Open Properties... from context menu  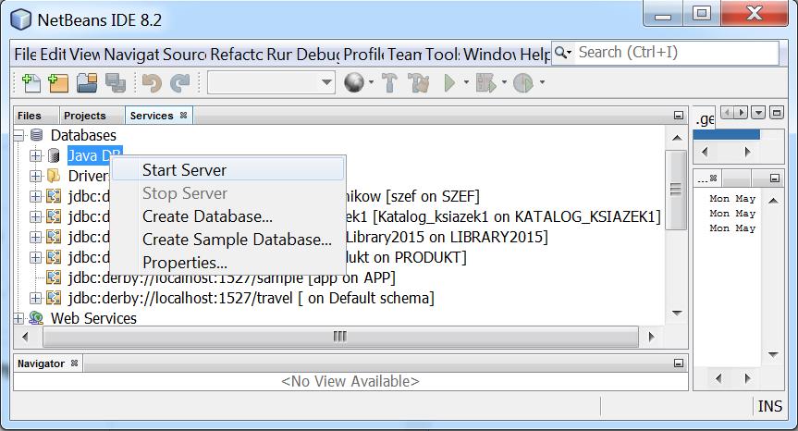[227, 263]
